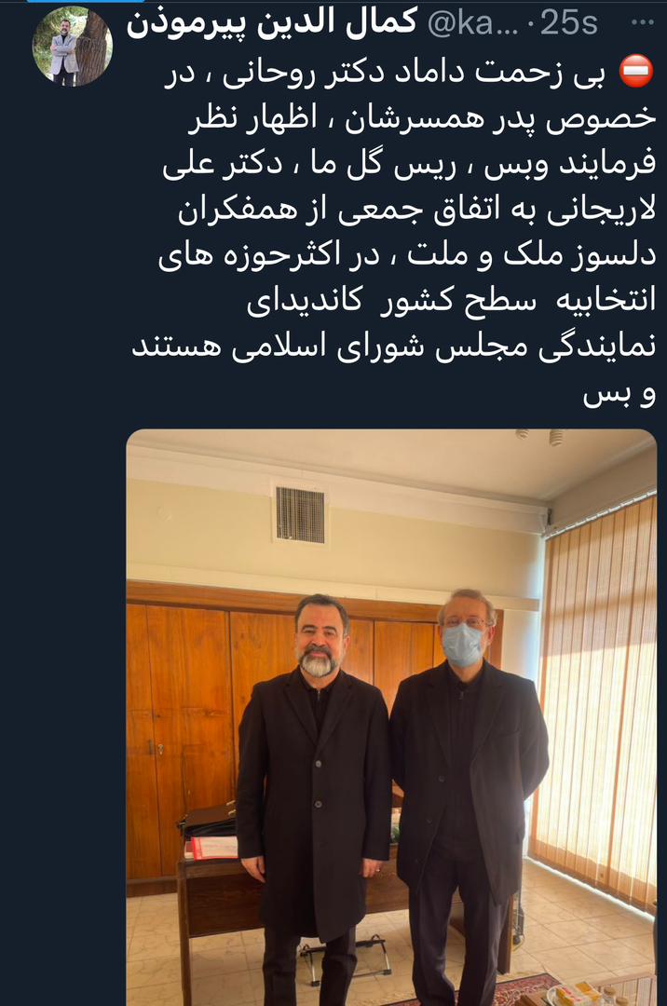Viewport: 667px width, 1006px height.
Task: Click tweet line containing اظهار نظر
Action: pos(421,118)
